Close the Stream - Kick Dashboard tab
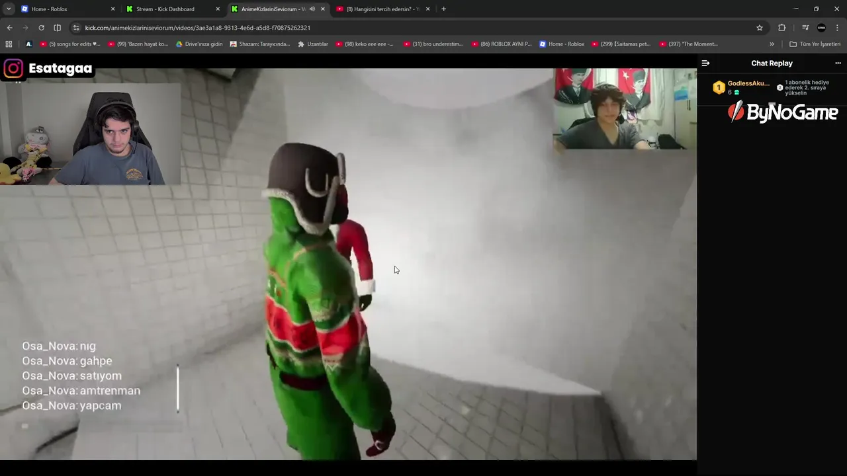847x476 pixels. coord(218,9)
